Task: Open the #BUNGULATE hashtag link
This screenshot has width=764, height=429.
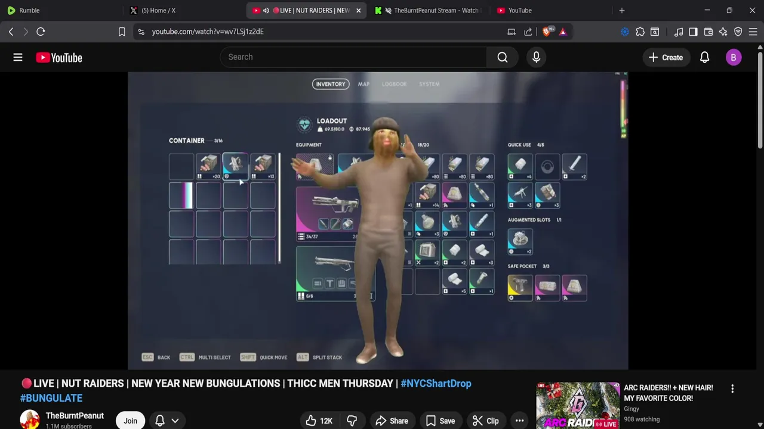Action: 51,398
